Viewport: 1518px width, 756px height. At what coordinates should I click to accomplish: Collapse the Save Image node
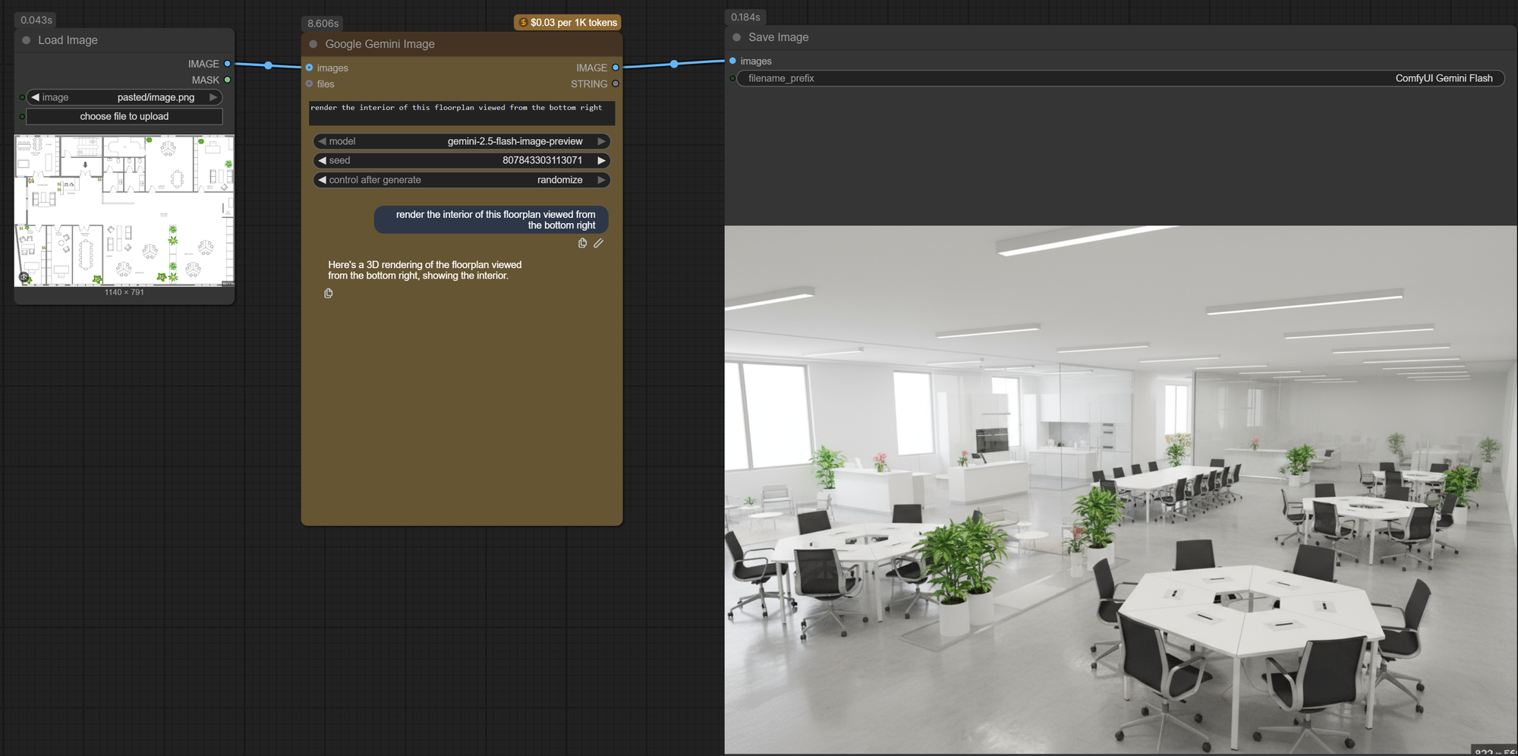pyautogui.click(x=736, y=37)
